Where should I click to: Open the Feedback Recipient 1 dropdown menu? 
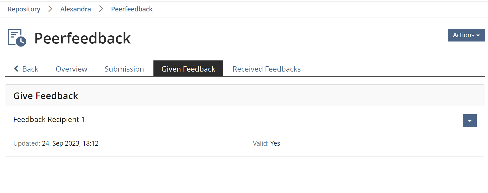coord(470,121)
